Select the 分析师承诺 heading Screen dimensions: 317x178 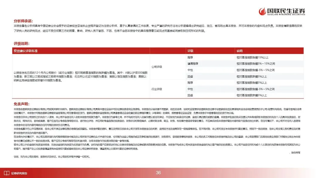(23, 21)
